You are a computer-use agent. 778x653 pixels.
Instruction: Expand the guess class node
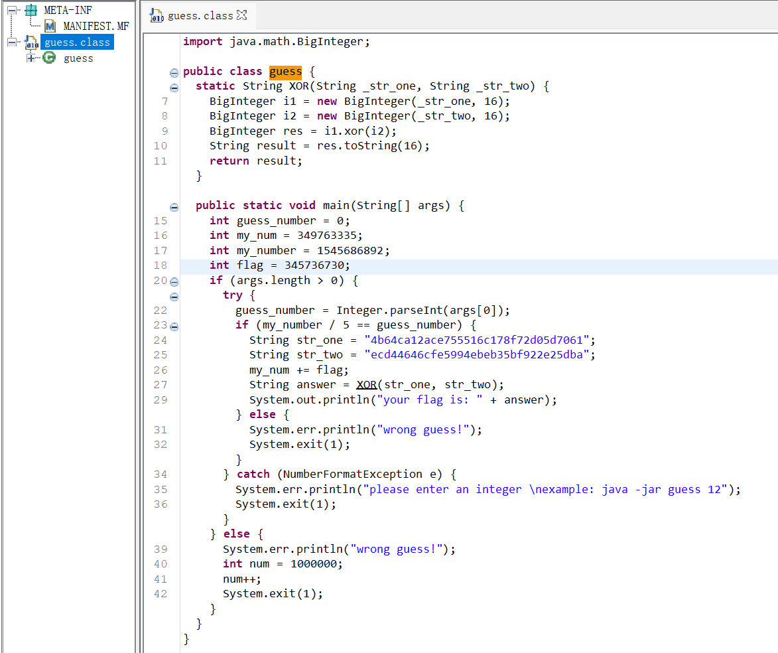pyautogui.click(x=31, y=58)
